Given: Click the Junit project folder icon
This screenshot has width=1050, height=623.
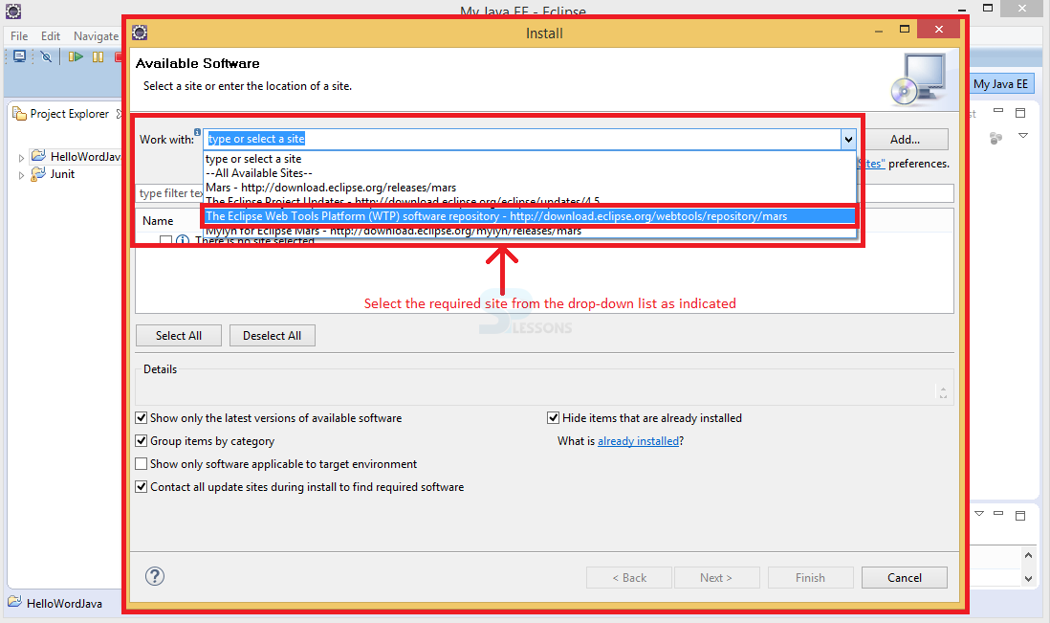Looking at the screenshot, I should tap(39, 174).
